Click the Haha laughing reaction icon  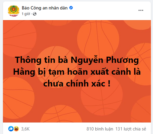[16, 129]
